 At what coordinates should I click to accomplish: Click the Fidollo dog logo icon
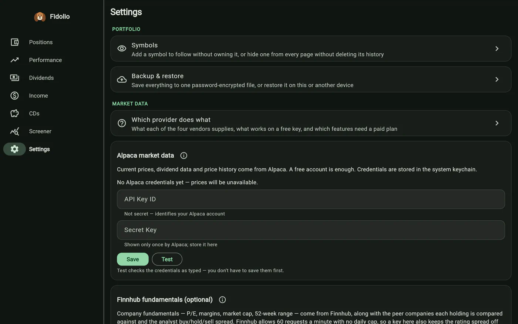[40, 17]
